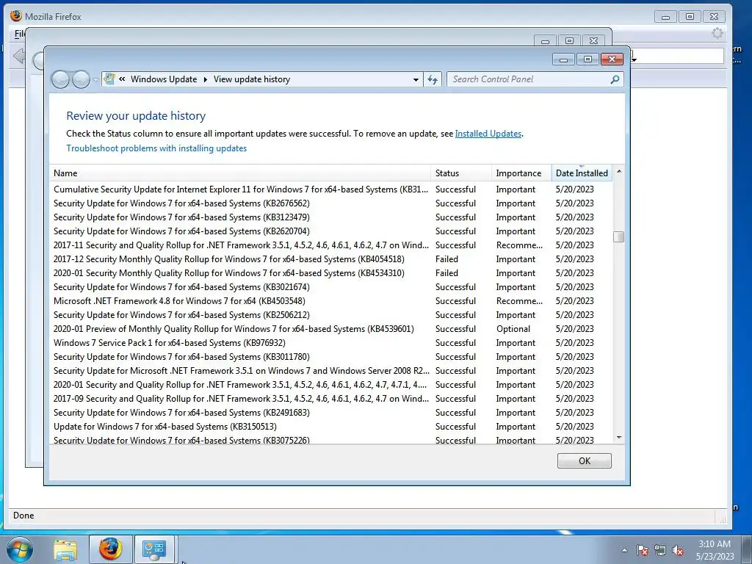Select the KB2676562 security update row
The width and height of the screenshot is (752, 564).
pos(331,203)
